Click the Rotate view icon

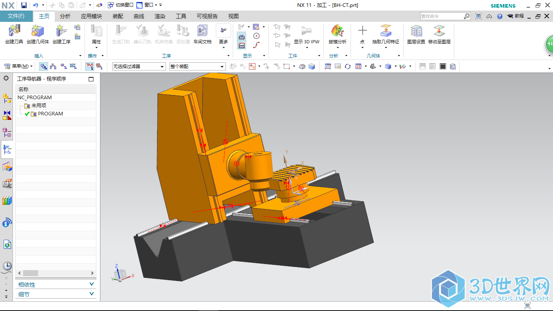(347, 66)
